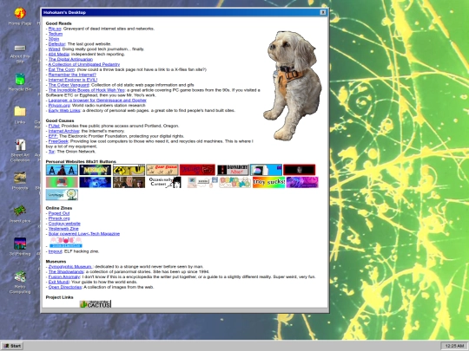Click the pink hearts zine badge
Screen dimensions: 469x351
coord(66,243)
